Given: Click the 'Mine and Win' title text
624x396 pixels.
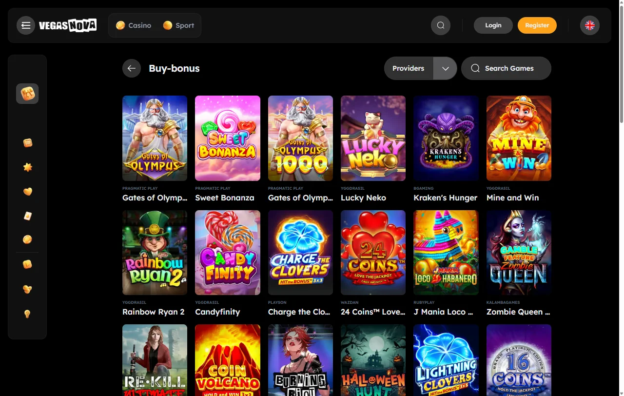Looking at the screenshot, I should pyautogui.click(x=513, y=198).
